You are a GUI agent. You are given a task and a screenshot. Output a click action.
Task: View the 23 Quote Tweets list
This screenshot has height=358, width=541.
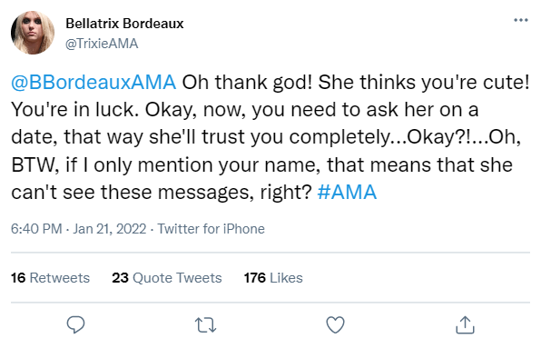click(167, 278)
